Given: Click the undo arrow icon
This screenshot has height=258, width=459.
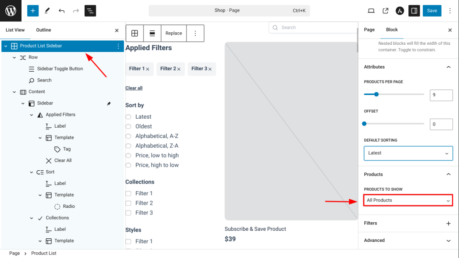Looking at the screenshot, I should [x=61, y=11].
